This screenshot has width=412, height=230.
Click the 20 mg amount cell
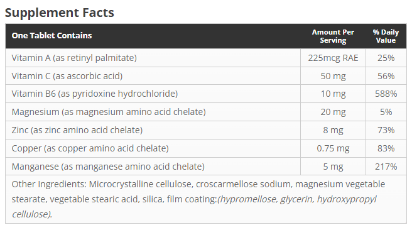(x=333, y=112)
